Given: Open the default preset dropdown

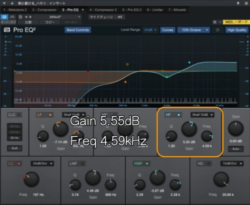Looking at the screenshot, I should 57,17.
